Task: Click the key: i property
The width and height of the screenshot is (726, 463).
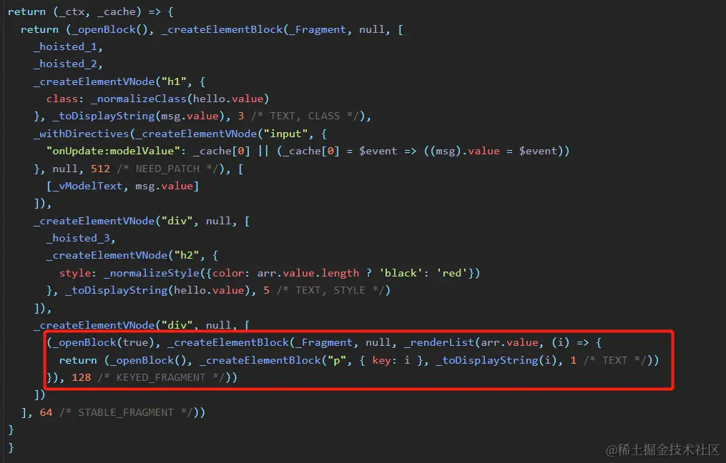Action: [391, 360]
